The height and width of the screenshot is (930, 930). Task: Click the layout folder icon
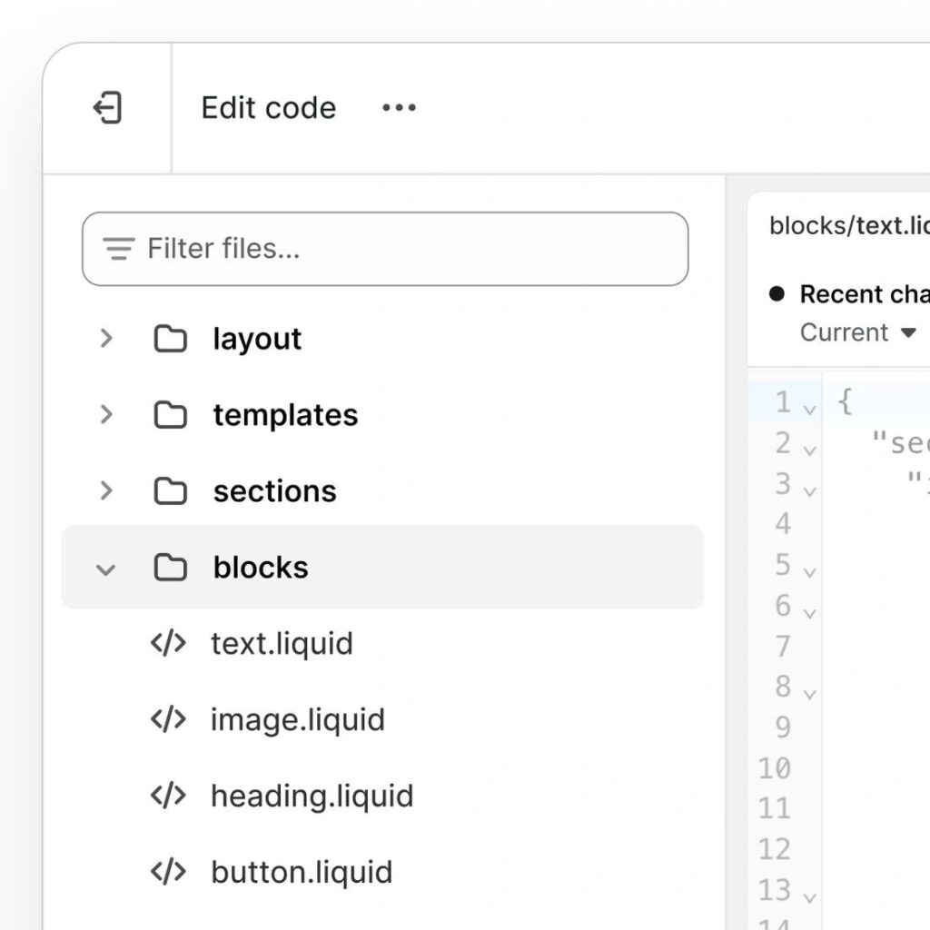click(170, 339)
